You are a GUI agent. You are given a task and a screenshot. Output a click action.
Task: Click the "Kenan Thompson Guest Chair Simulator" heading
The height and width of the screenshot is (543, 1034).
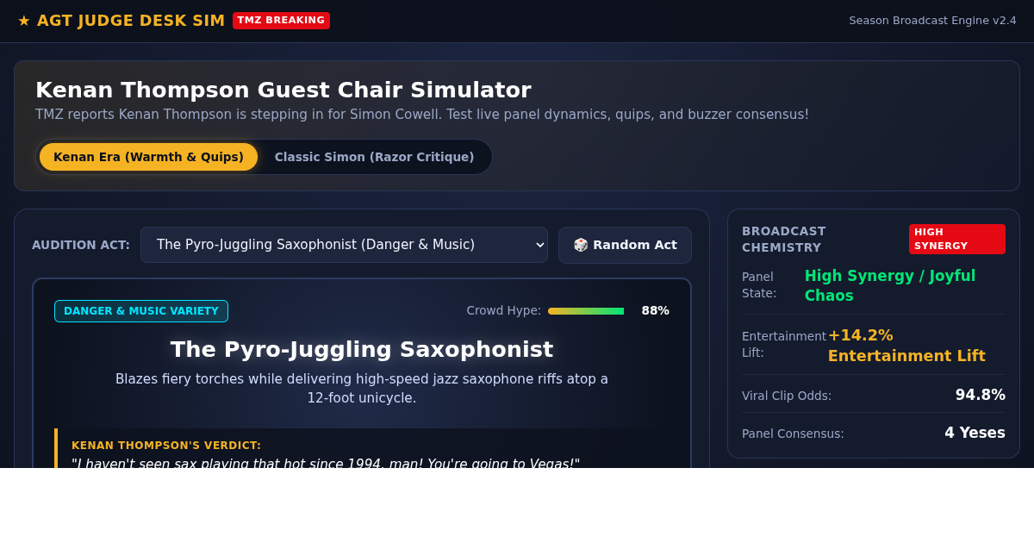(x=283, y=90)
